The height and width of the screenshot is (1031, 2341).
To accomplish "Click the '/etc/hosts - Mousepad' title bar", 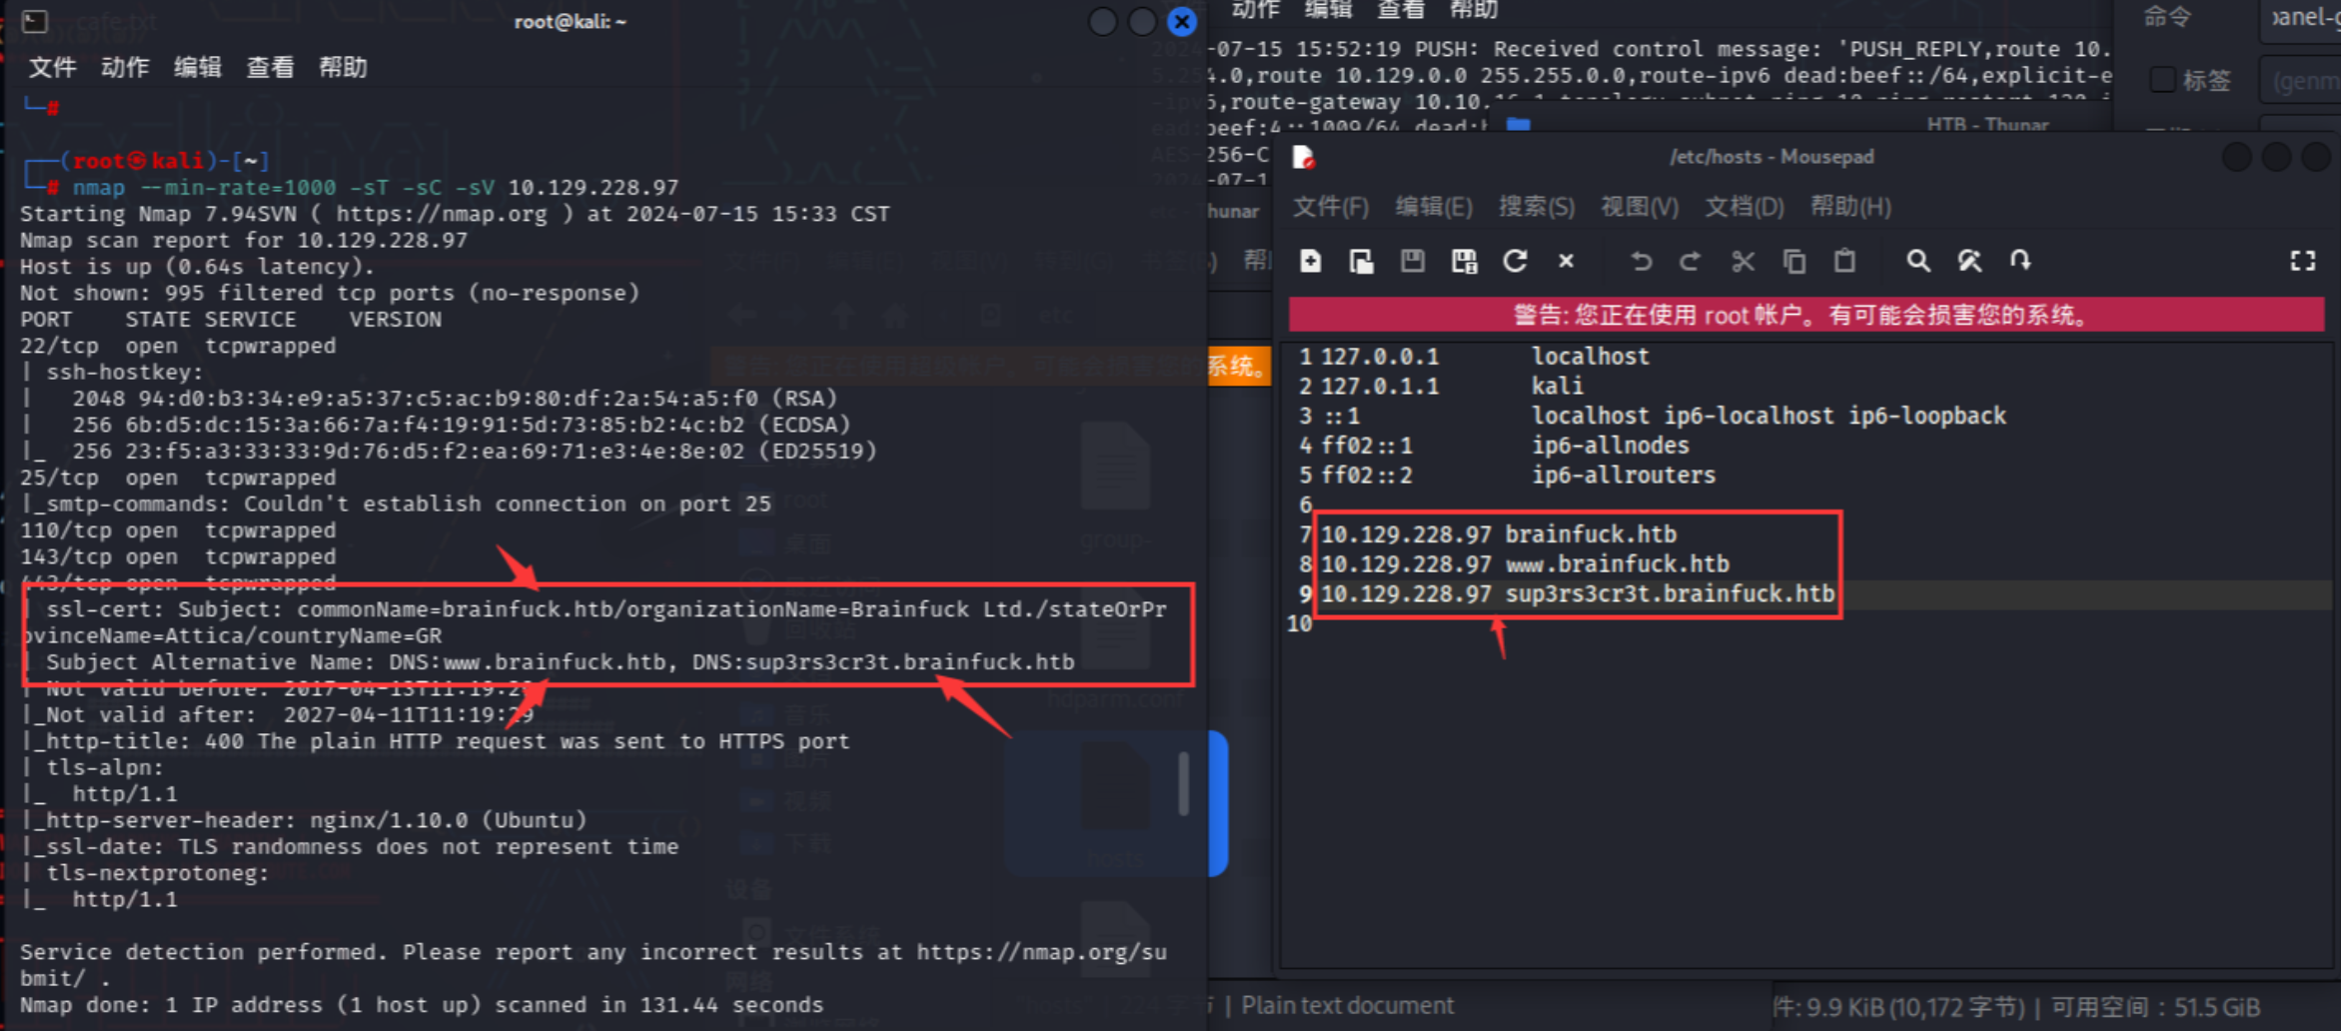I will (1770, 157).
